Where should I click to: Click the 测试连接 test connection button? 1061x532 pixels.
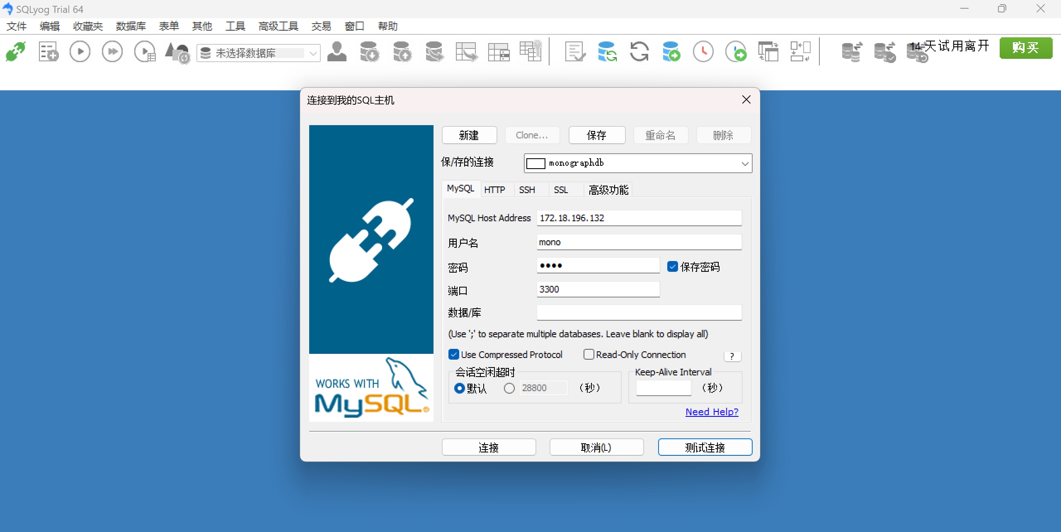705,447
